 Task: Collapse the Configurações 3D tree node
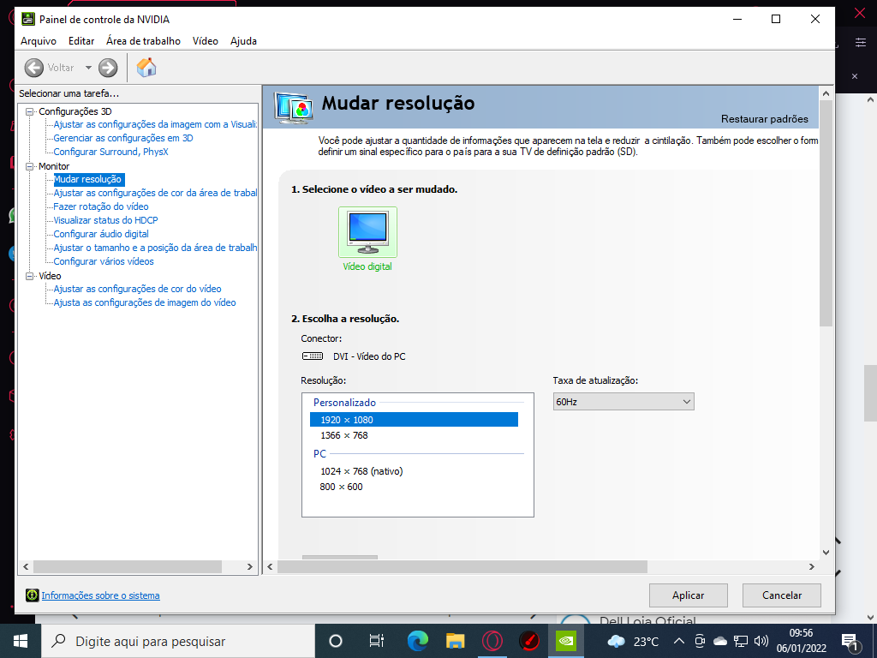click(30, 111)
